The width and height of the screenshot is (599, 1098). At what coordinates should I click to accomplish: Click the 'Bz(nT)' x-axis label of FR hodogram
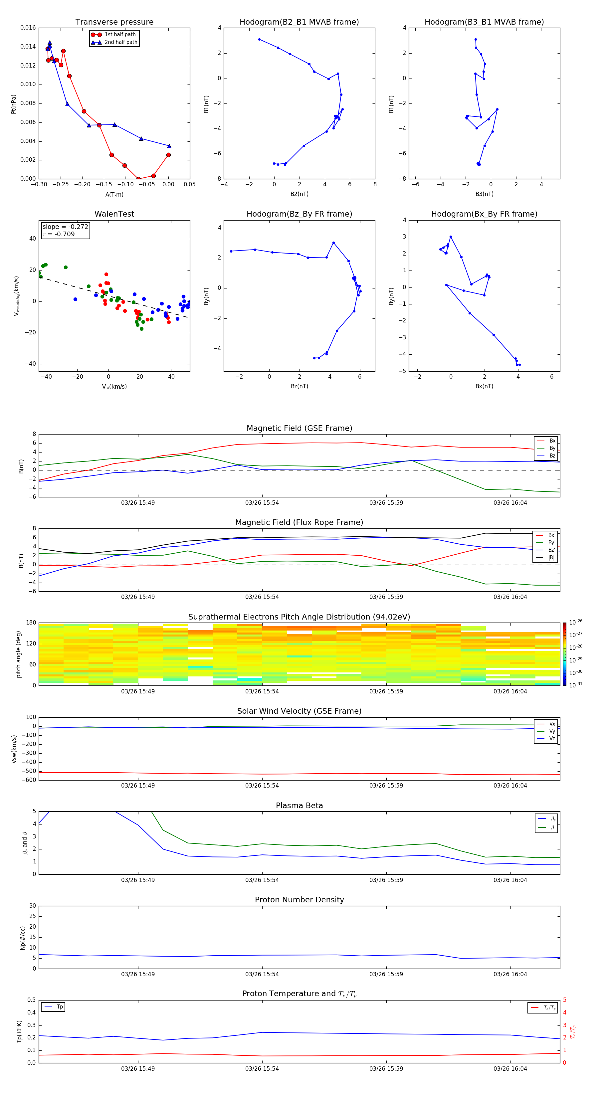tap(299, 386)
